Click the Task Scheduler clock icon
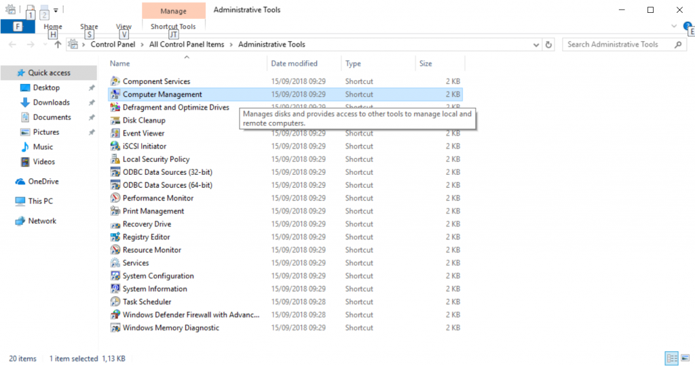The width and height of the screenshot is (695, 366). point(115,302)
